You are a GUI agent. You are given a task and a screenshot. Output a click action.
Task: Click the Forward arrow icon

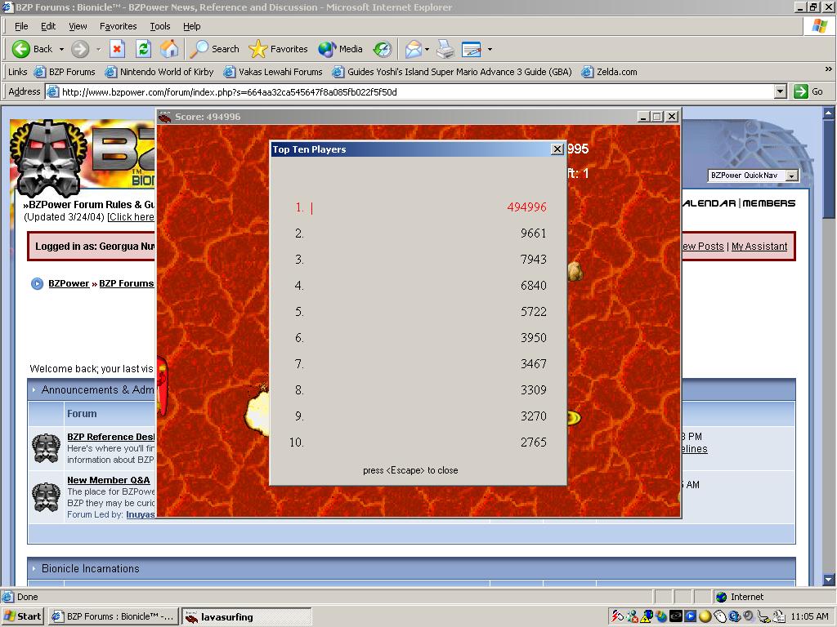pos(80,49)
